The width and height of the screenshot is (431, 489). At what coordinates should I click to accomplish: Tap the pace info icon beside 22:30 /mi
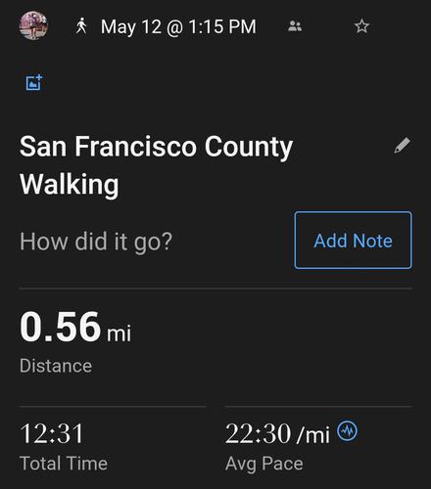[347, 431]
